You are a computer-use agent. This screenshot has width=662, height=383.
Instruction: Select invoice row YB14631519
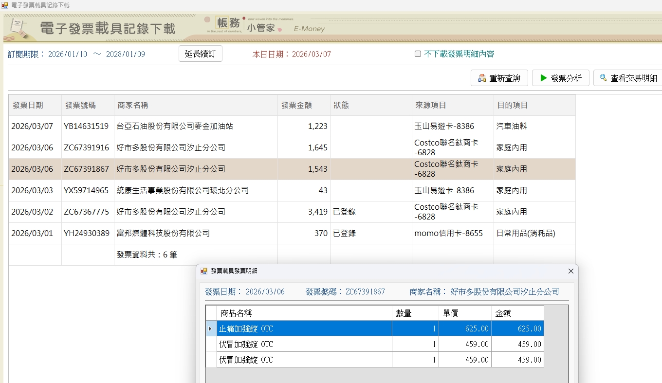pos(86,126)
